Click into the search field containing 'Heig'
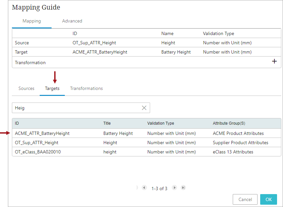The image size is (283, 207). pos(76,108)
